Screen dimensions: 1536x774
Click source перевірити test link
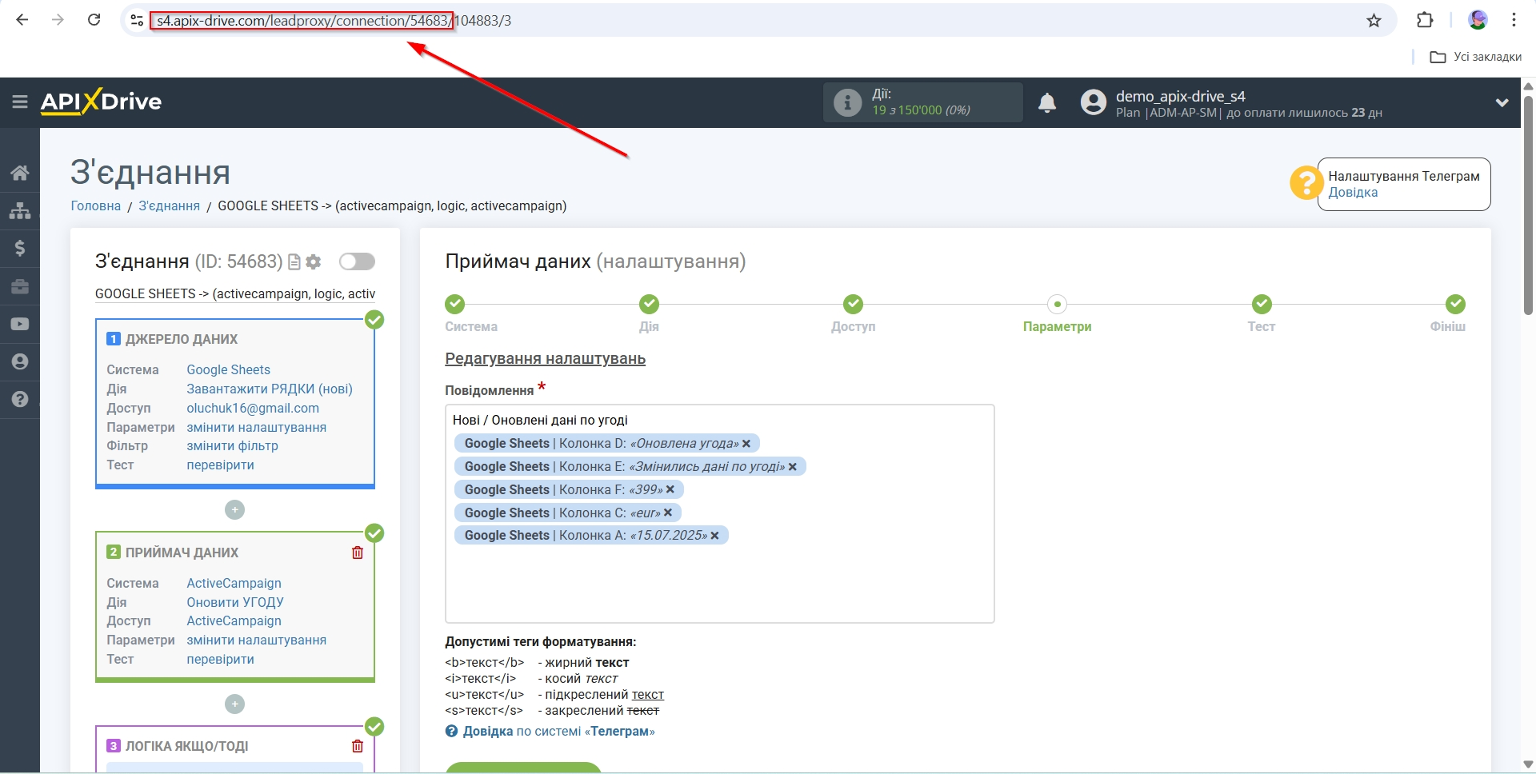tap(220, 465)
